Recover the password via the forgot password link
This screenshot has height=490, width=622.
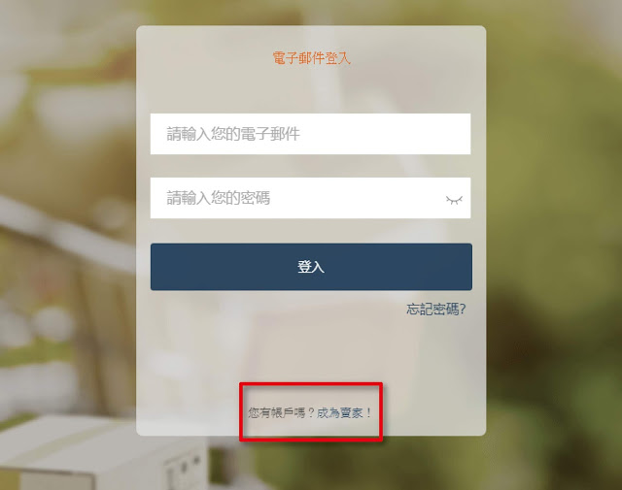click(x=436, y=309)
